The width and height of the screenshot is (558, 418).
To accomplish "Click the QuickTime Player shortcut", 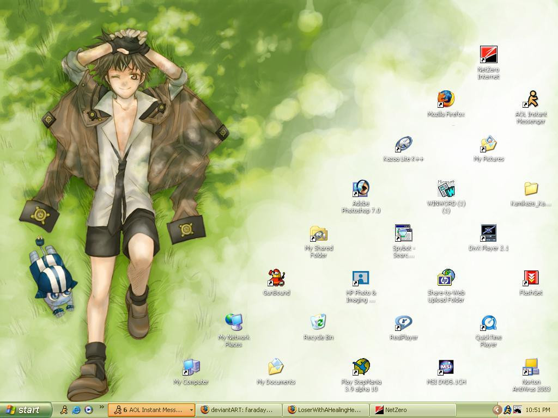I will [488, 322].
